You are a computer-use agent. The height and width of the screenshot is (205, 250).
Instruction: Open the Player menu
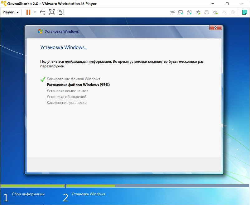pos(11,12)
